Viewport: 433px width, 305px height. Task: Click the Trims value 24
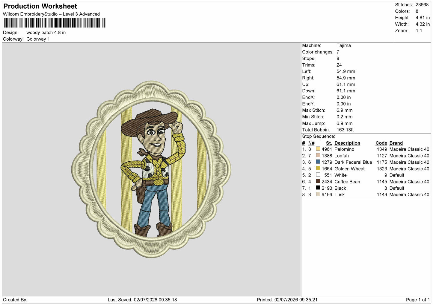pyautogui.click(x=339, y=65)
